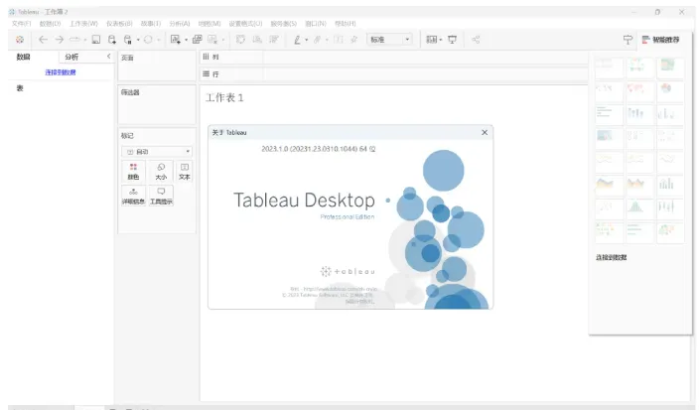
Task: Click the 行 rows shelf
Action: coord(394,74)
